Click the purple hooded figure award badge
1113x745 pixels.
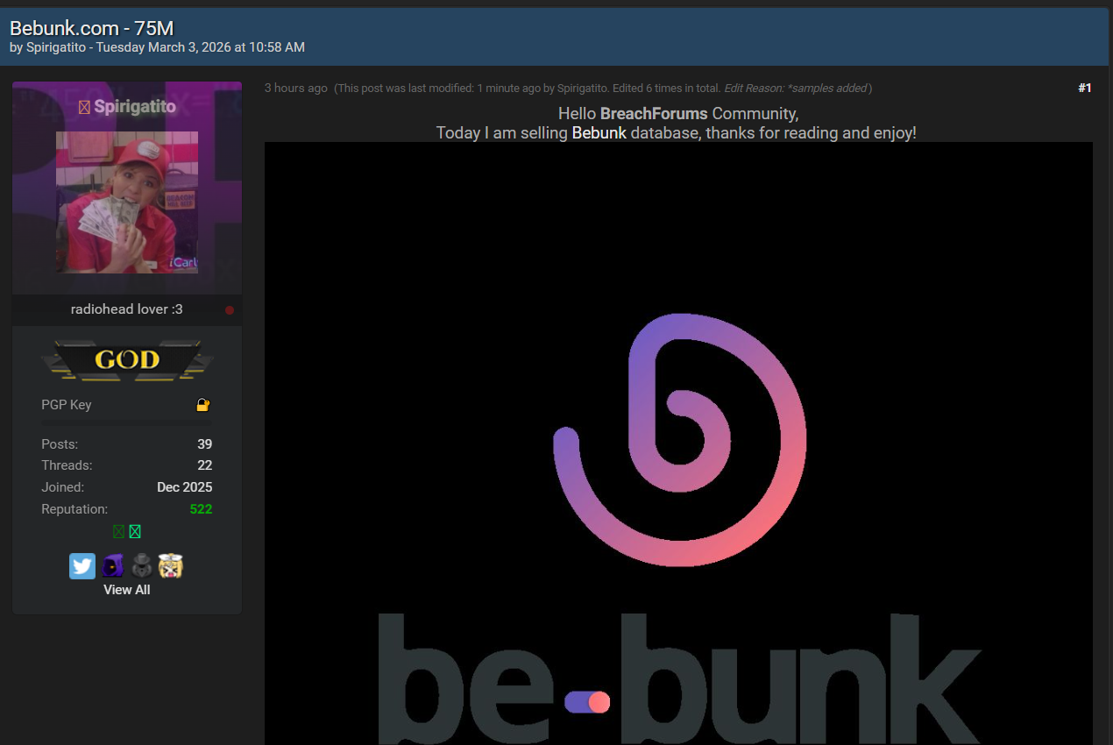(112, 566)
